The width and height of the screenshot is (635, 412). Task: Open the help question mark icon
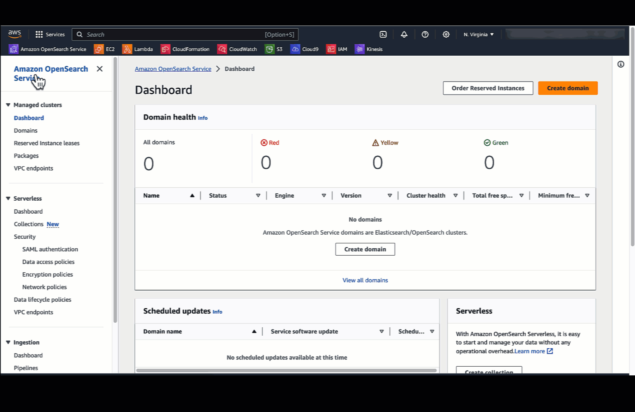click(425, 34)
